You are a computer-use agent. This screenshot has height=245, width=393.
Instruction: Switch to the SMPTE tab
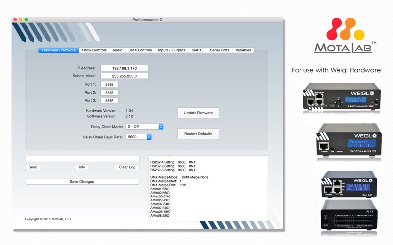197,50
